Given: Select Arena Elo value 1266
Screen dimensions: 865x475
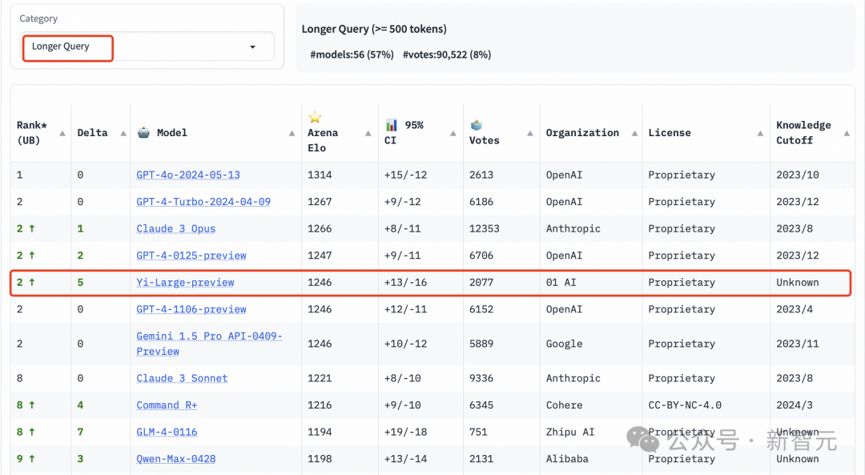Looking at the screenshot, I should pyautogui.click(x=320, y=228).
